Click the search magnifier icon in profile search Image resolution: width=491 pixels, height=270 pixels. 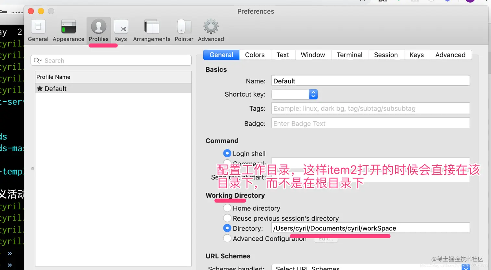click(x=38, y=60)
